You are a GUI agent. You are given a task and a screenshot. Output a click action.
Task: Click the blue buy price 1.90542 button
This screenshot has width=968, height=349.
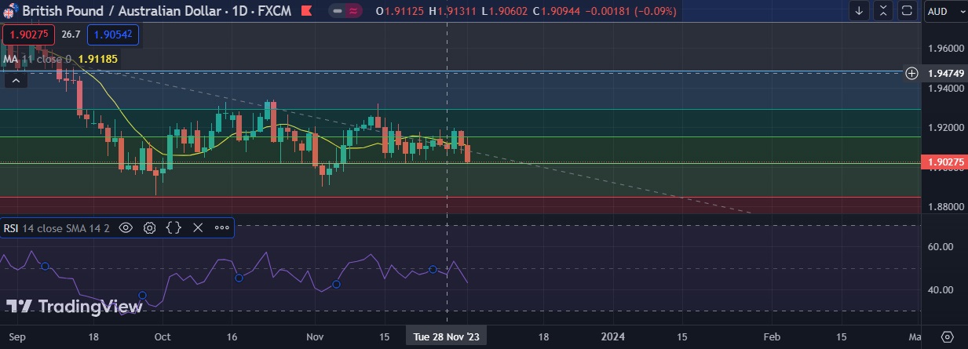point(114,35)
